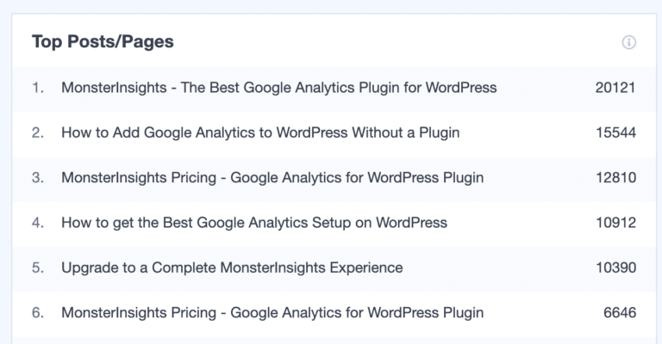Click the 15544 pageview count

615,132
